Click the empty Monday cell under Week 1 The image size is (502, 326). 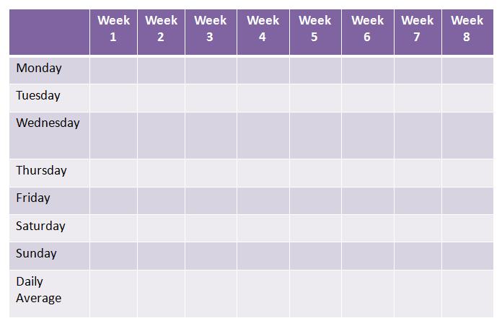click(113, 70)
